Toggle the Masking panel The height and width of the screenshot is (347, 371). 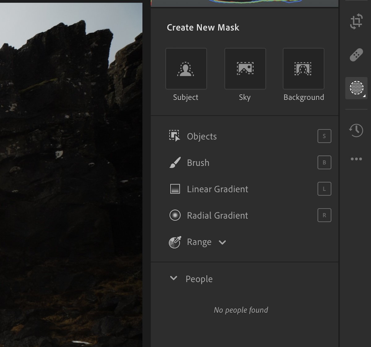[356, 88]
